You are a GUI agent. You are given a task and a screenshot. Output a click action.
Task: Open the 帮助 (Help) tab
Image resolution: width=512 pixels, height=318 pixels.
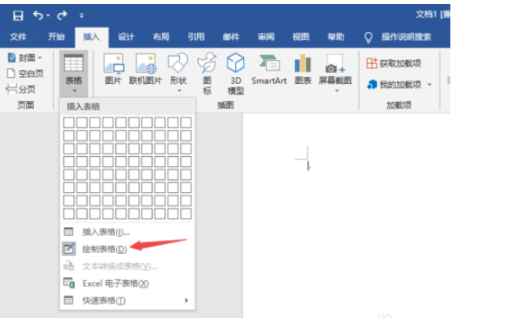click(x=336, y=37)
